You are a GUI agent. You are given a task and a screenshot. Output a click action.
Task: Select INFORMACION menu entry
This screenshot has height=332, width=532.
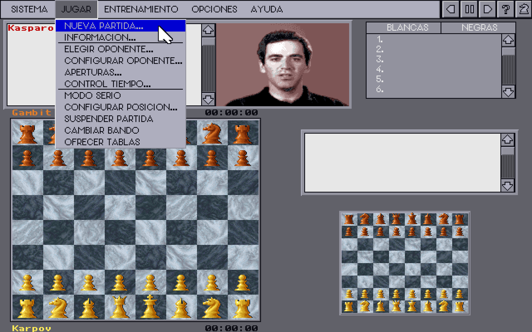click(x=121, y=37)
